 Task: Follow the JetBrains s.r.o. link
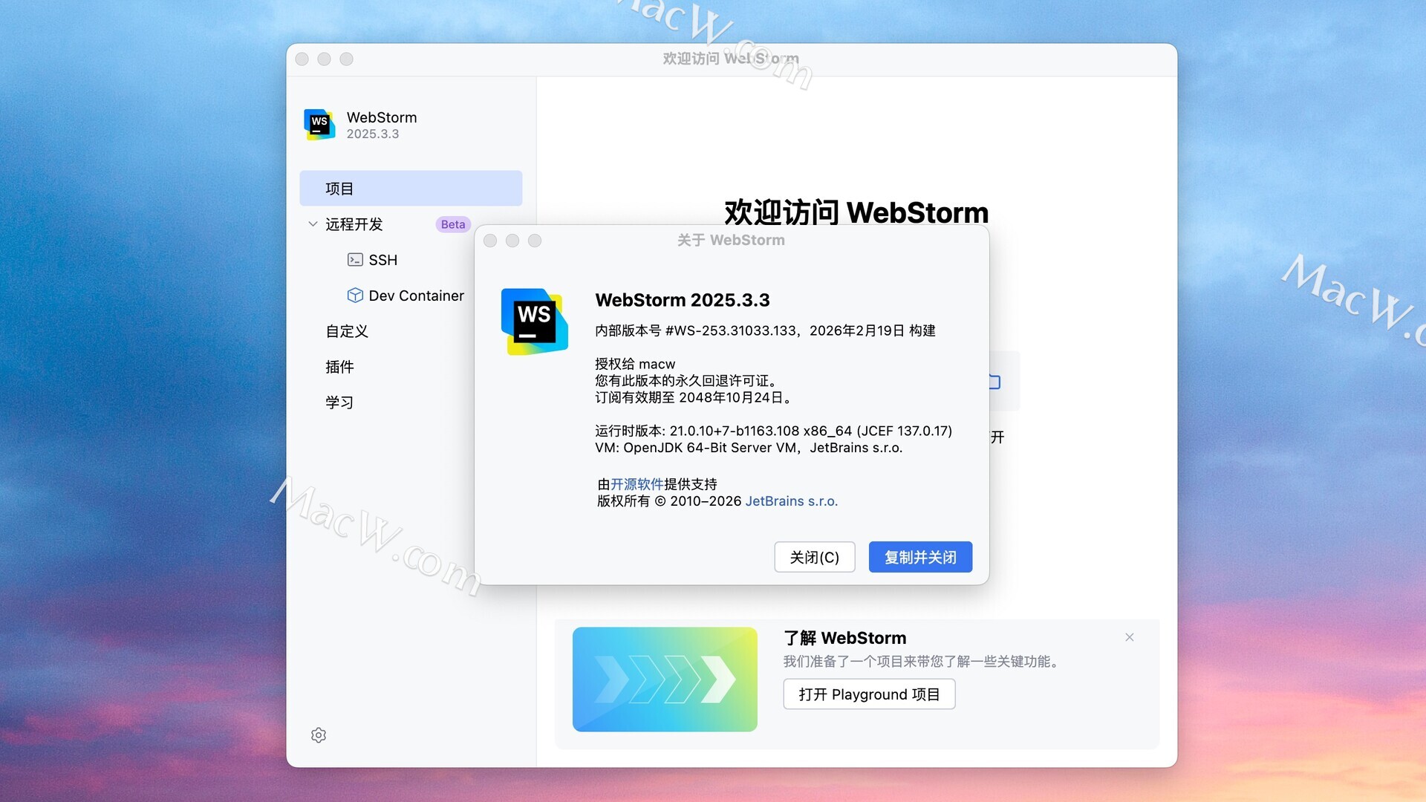coord(791,501)
